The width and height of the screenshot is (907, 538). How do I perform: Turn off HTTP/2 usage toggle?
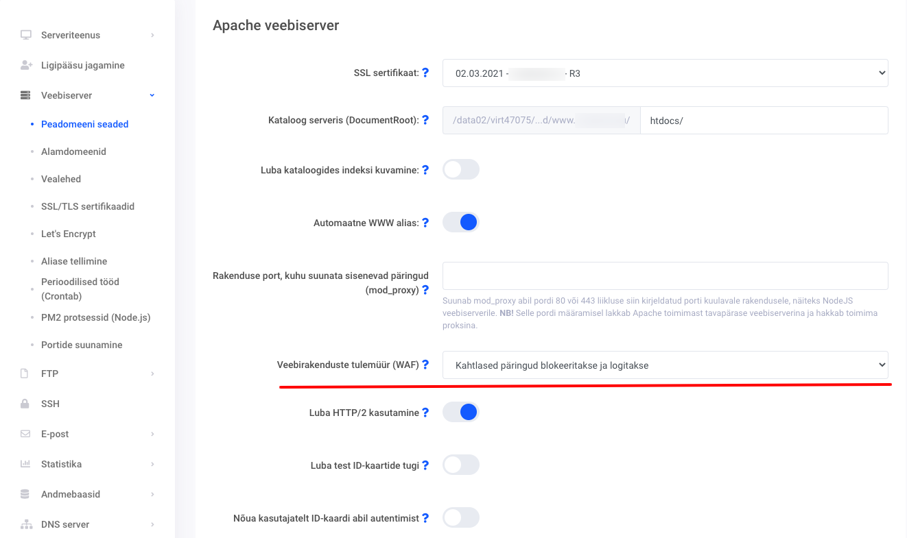[460, 412]
